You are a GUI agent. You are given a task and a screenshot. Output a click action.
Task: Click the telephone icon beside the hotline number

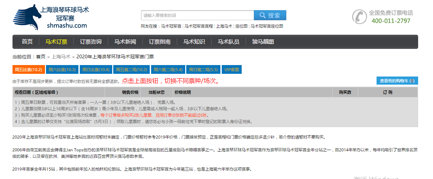[x=359, y=17]
